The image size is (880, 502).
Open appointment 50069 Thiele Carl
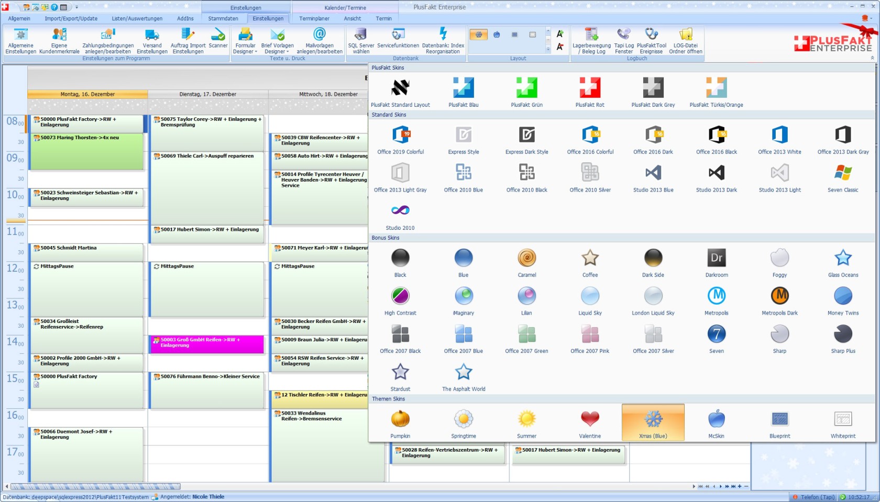pos(207,188)
